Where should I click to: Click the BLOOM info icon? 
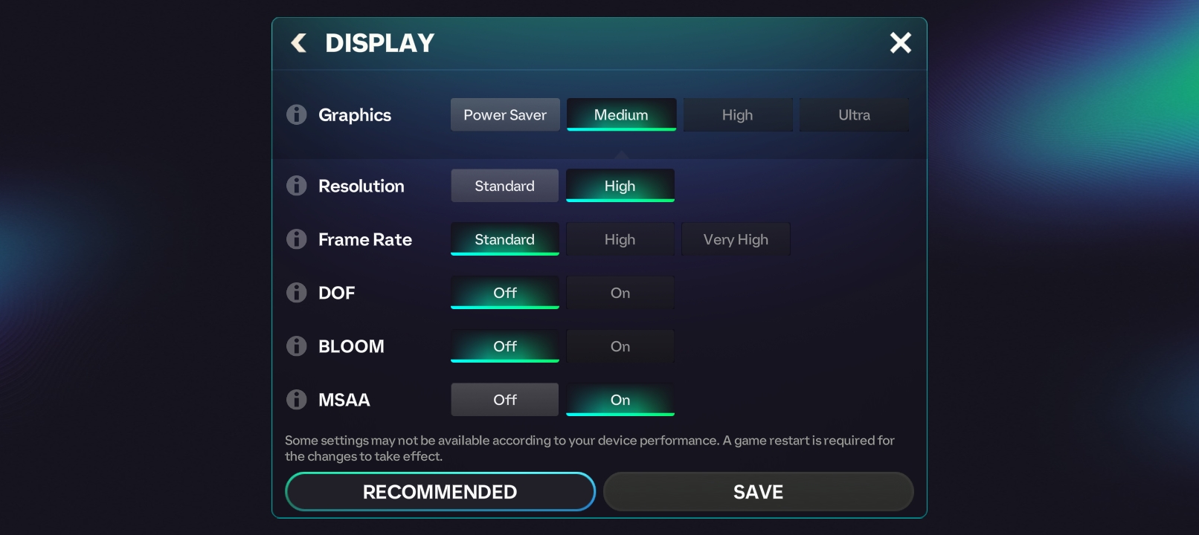coord(297,346)
